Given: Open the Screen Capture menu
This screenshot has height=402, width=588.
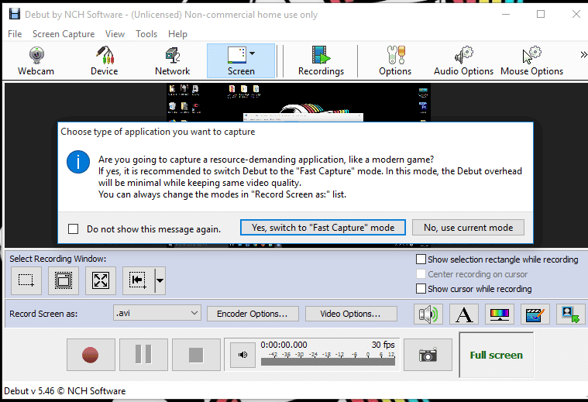Looking at the screenshot, I should point(64,34).
